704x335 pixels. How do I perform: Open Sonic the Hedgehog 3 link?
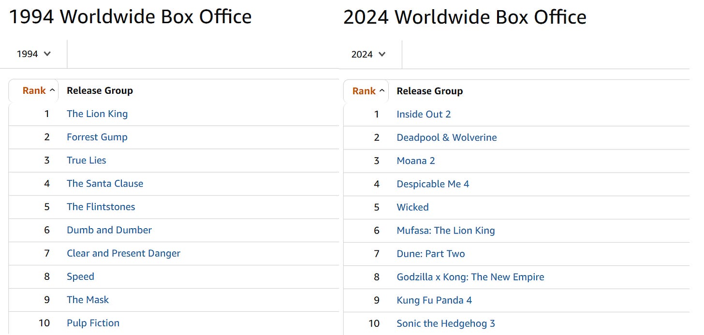[x=446, y=323]
